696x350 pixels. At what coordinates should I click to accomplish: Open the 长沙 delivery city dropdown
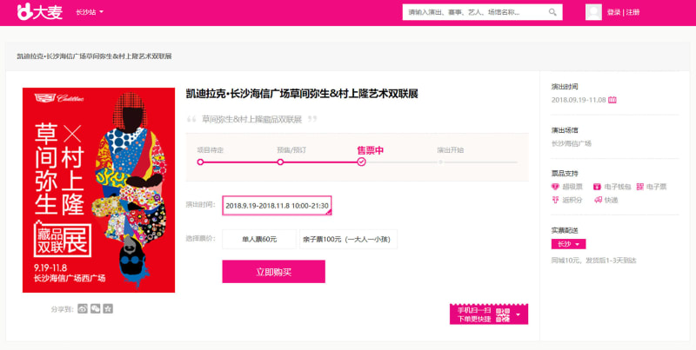tap(569, 244)
